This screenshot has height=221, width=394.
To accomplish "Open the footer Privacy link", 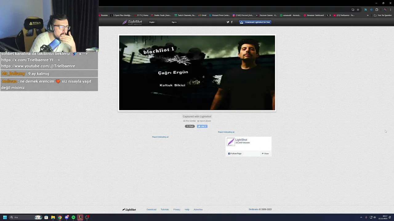I will (177, 210).
